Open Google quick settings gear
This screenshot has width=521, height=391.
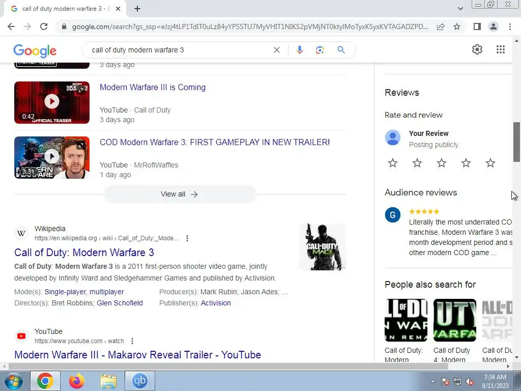[477, 49]
